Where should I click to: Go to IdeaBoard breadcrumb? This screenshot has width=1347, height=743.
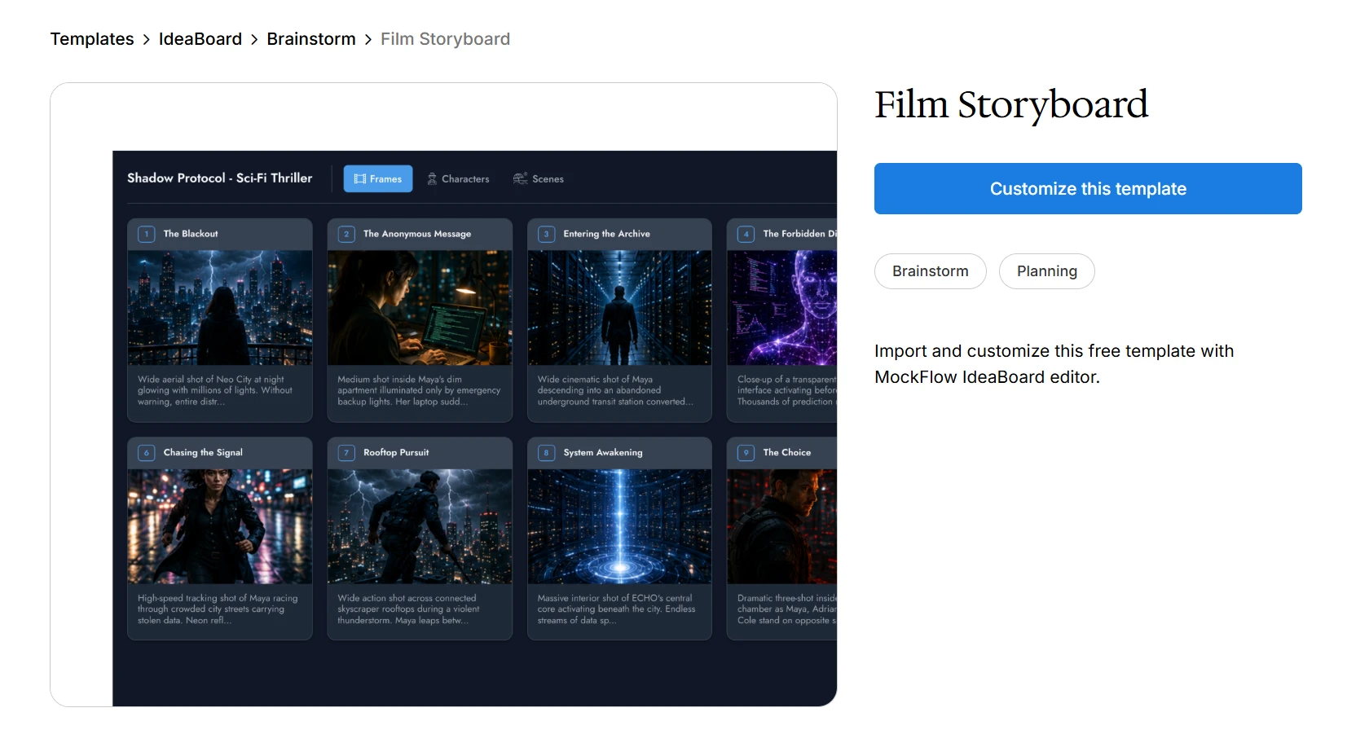click(x=200, y=39)
